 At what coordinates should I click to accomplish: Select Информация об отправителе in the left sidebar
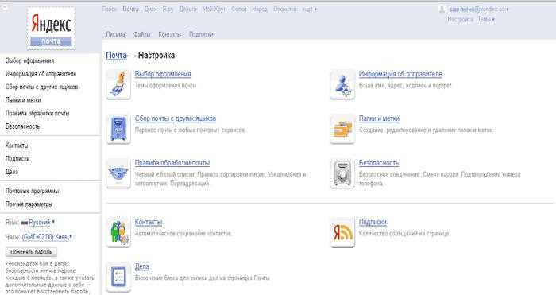[41, 74]
